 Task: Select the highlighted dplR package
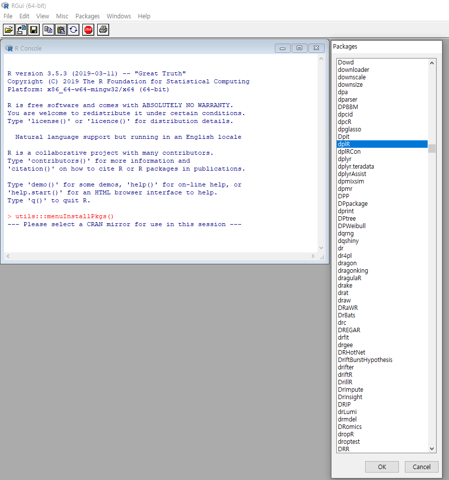click(x=382, y=144)
